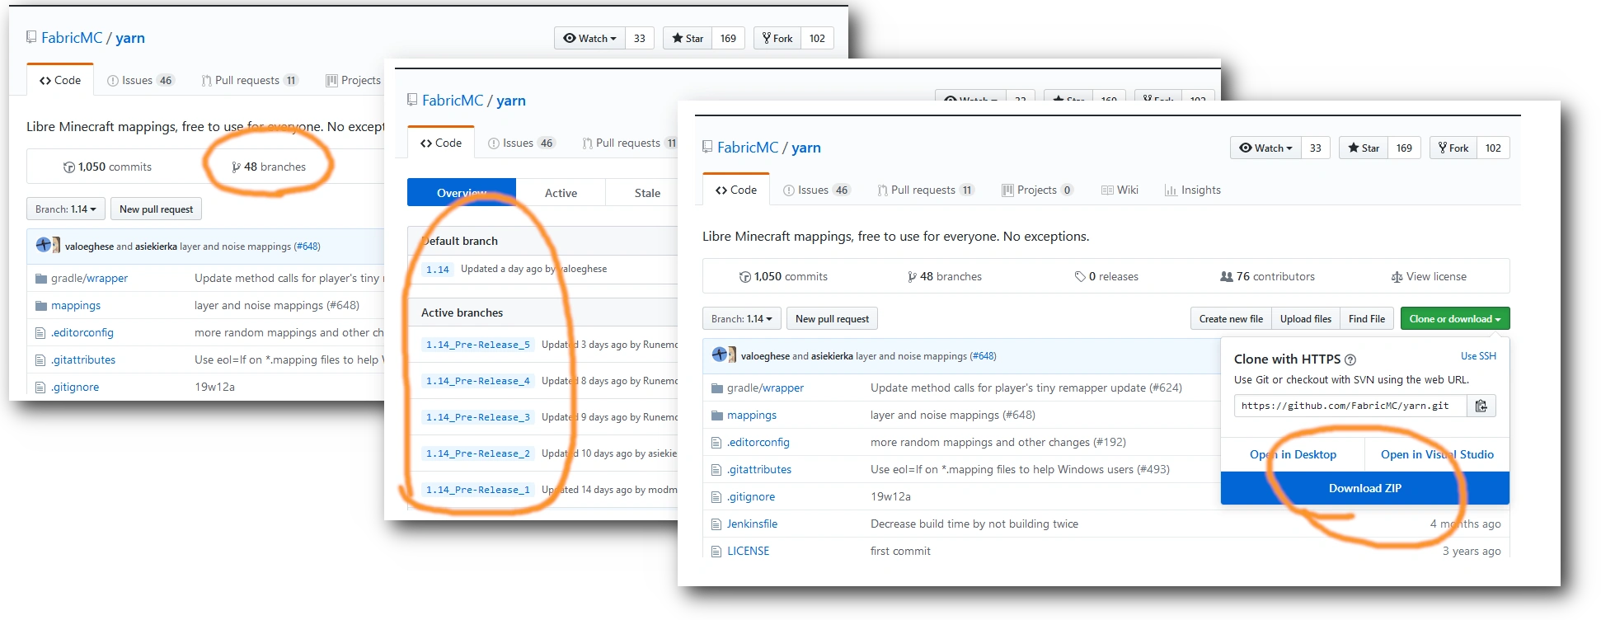This screenshot has height=620, width=1601.
Task: Click the help icon beside Clone with HTTPS
Action: click(x=1350, y=360)
